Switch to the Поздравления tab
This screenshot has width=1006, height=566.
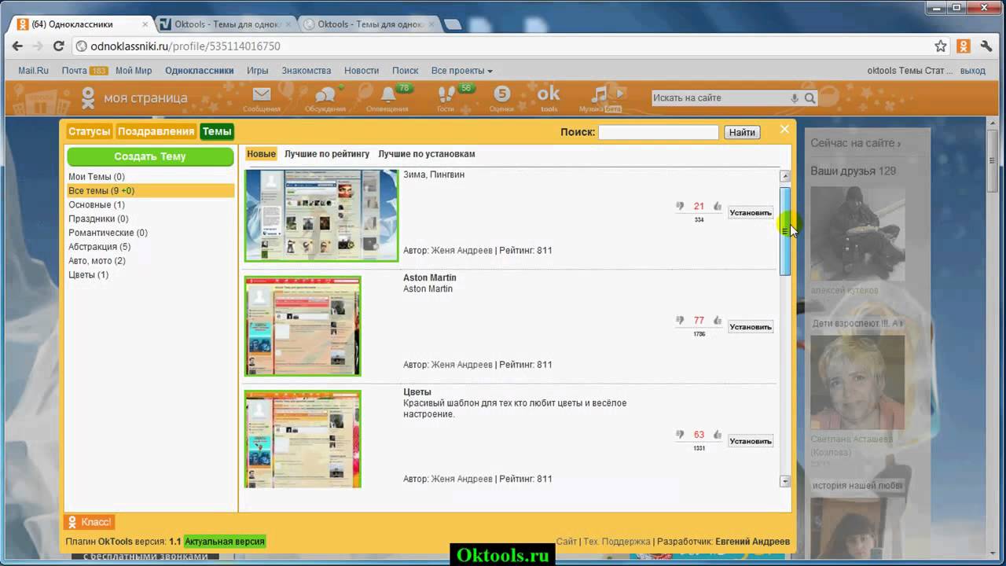(156, 131)
